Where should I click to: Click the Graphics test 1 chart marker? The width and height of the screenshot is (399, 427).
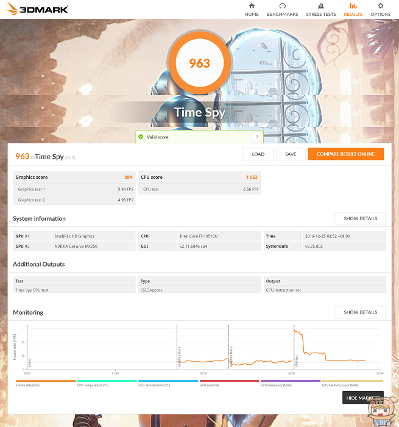coord(179,356)
